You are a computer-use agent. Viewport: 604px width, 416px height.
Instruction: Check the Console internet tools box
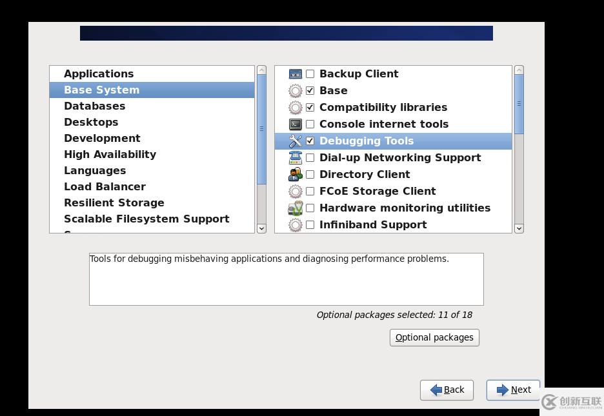pyautogui.click(x=310, y=124)
